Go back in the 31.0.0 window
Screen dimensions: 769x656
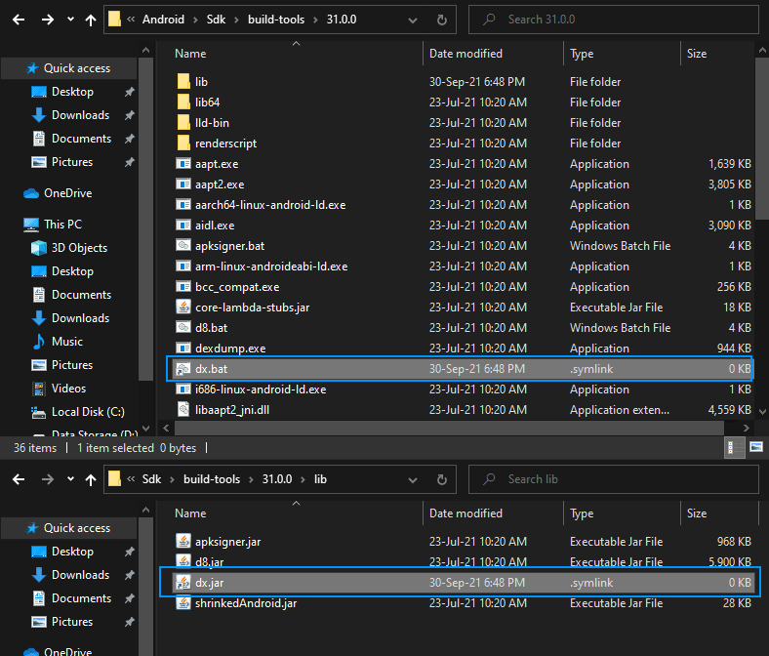click(20, 20)
